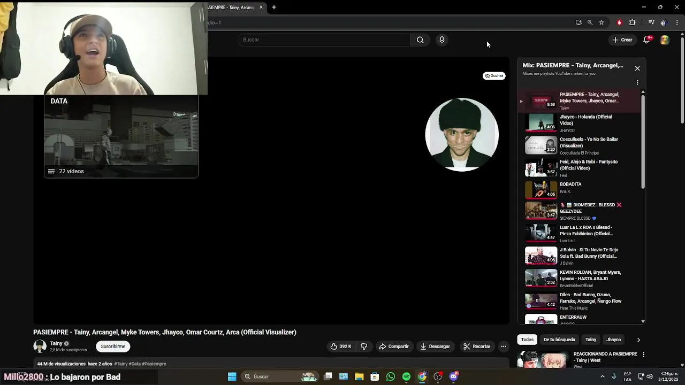Open WhatsApp from taskbar
Screen dimensions: 685x385
[391, 376]
